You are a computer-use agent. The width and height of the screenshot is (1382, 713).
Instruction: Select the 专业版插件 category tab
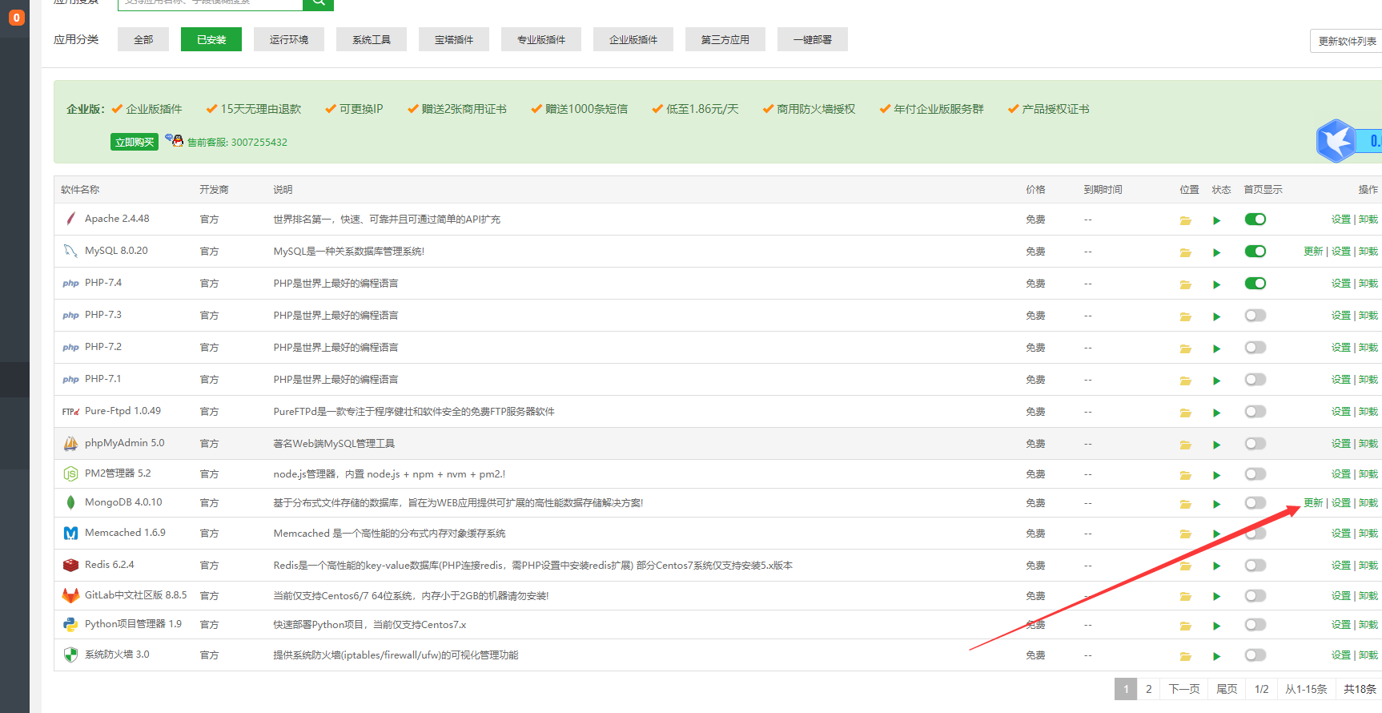541,39
